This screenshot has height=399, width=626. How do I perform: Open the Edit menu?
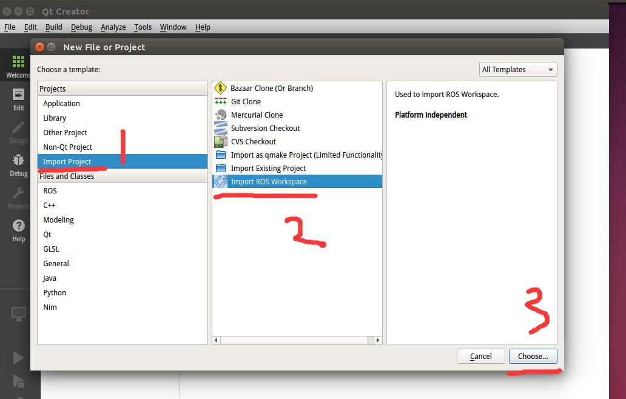click(x=30, y=27)
